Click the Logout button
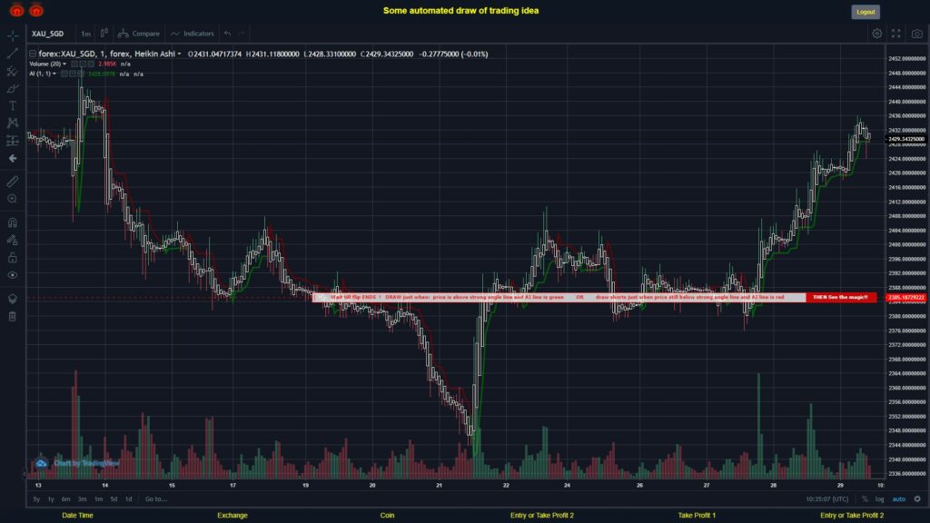Image resolution: width=930 pixels, height=523 pixels. tap(866, 12)
